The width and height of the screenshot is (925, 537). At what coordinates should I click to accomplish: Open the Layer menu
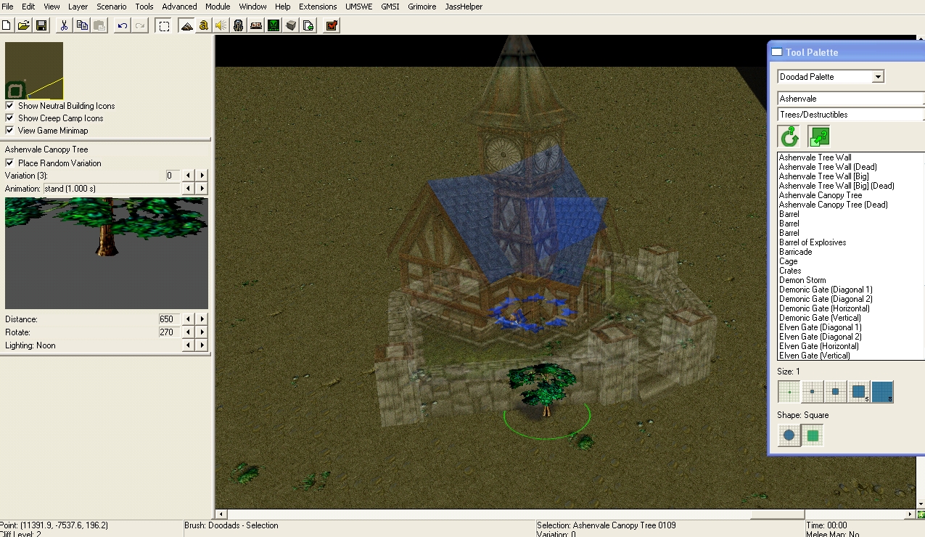tap(78, 7)
